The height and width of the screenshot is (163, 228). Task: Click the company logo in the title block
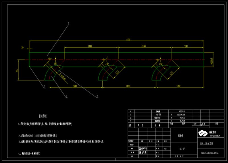pos(203,133)
